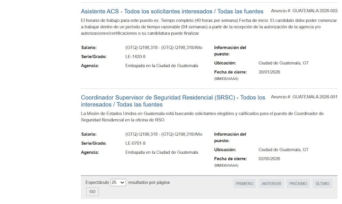
Task: Click the salary amount for Asistente ACS
Action: [x=164, y=48]
